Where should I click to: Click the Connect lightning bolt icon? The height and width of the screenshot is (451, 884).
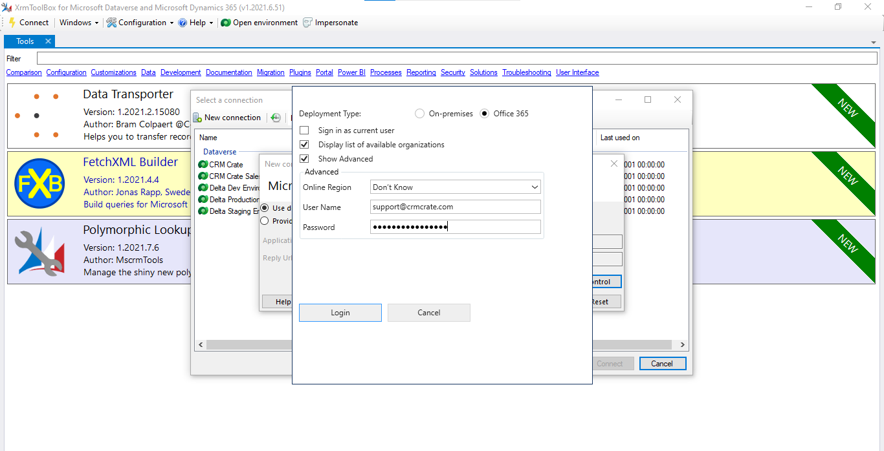tap(12, 23)
